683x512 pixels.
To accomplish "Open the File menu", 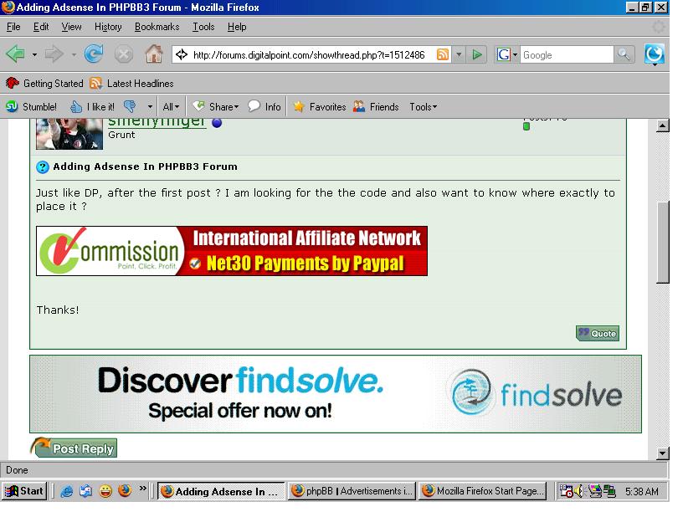I will 13,27.
